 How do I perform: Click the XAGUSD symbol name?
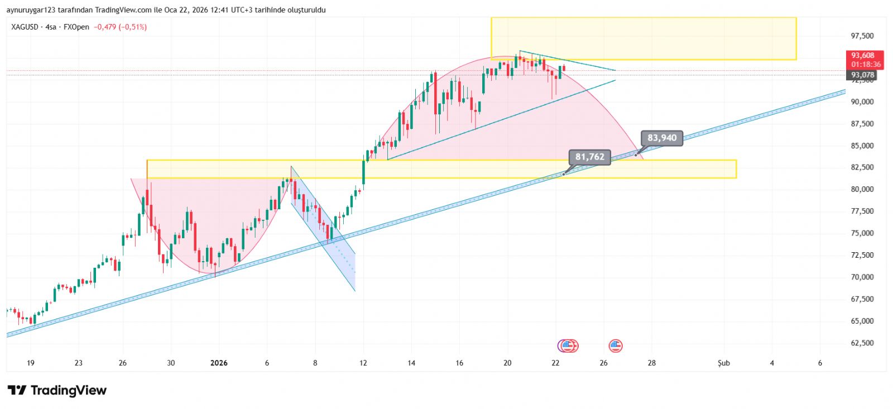[x=25, y=27]
